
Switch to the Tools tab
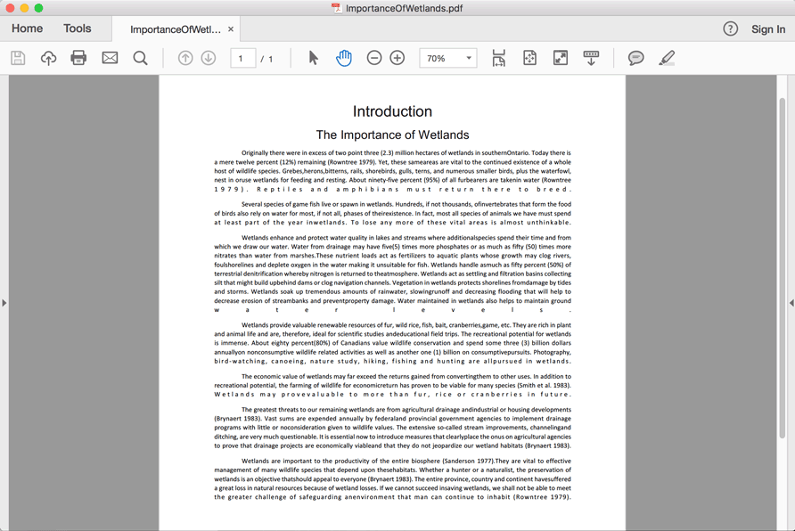[x=77, y=29]
